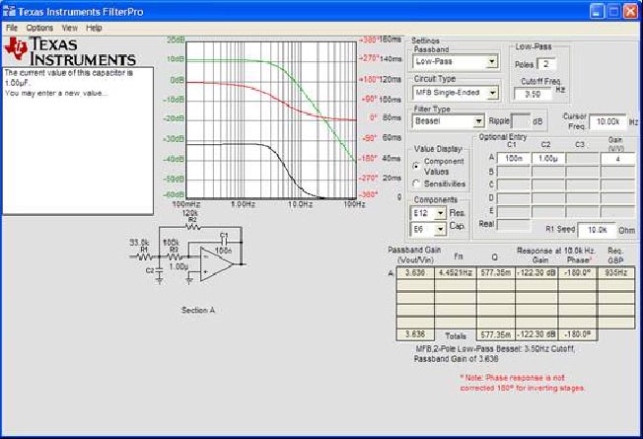This screenshot has height=439, width=643.
Task: Click the Texas Instruments logo
Action: [70, 51]
